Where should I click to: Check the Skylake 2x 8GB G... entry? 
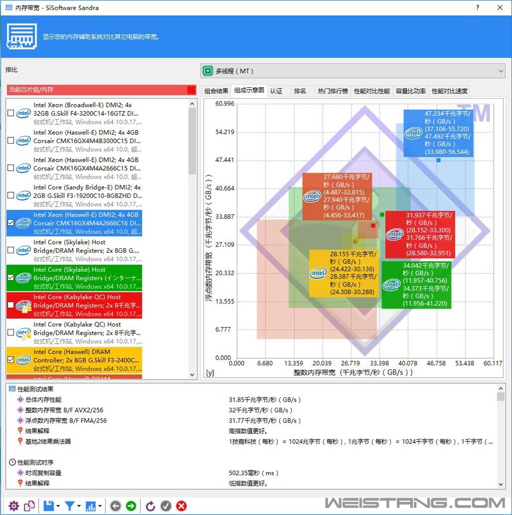(10, 250)
